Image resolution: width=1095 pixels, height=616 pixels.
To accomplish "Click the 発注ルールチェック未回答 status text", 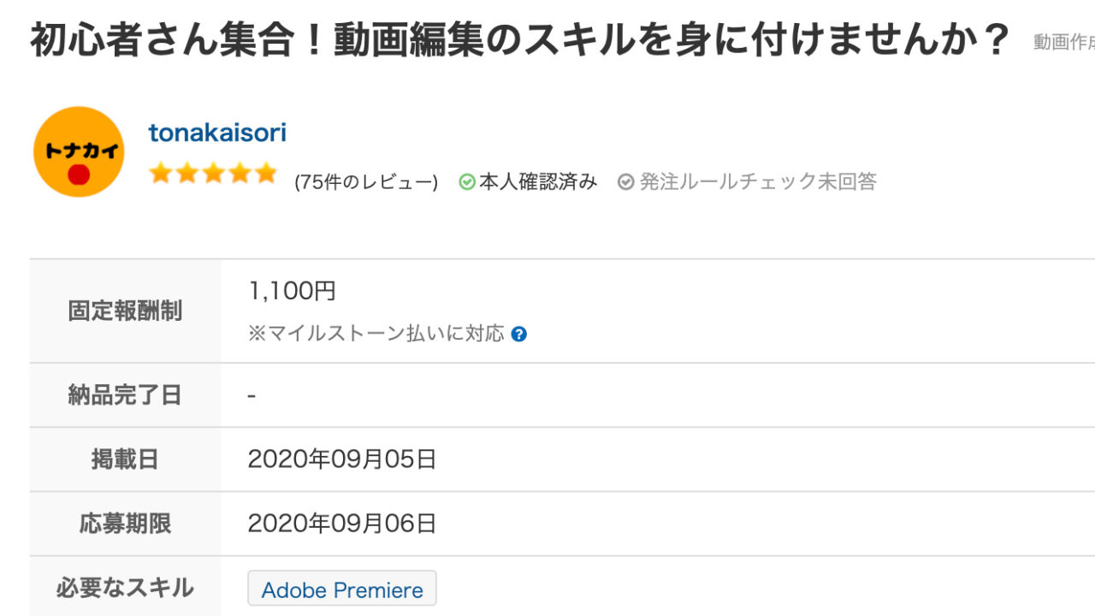I will [x=758, y=182].
